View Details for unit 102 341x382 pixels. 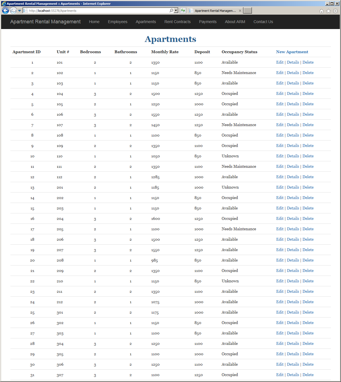click(x=293, y=73)
